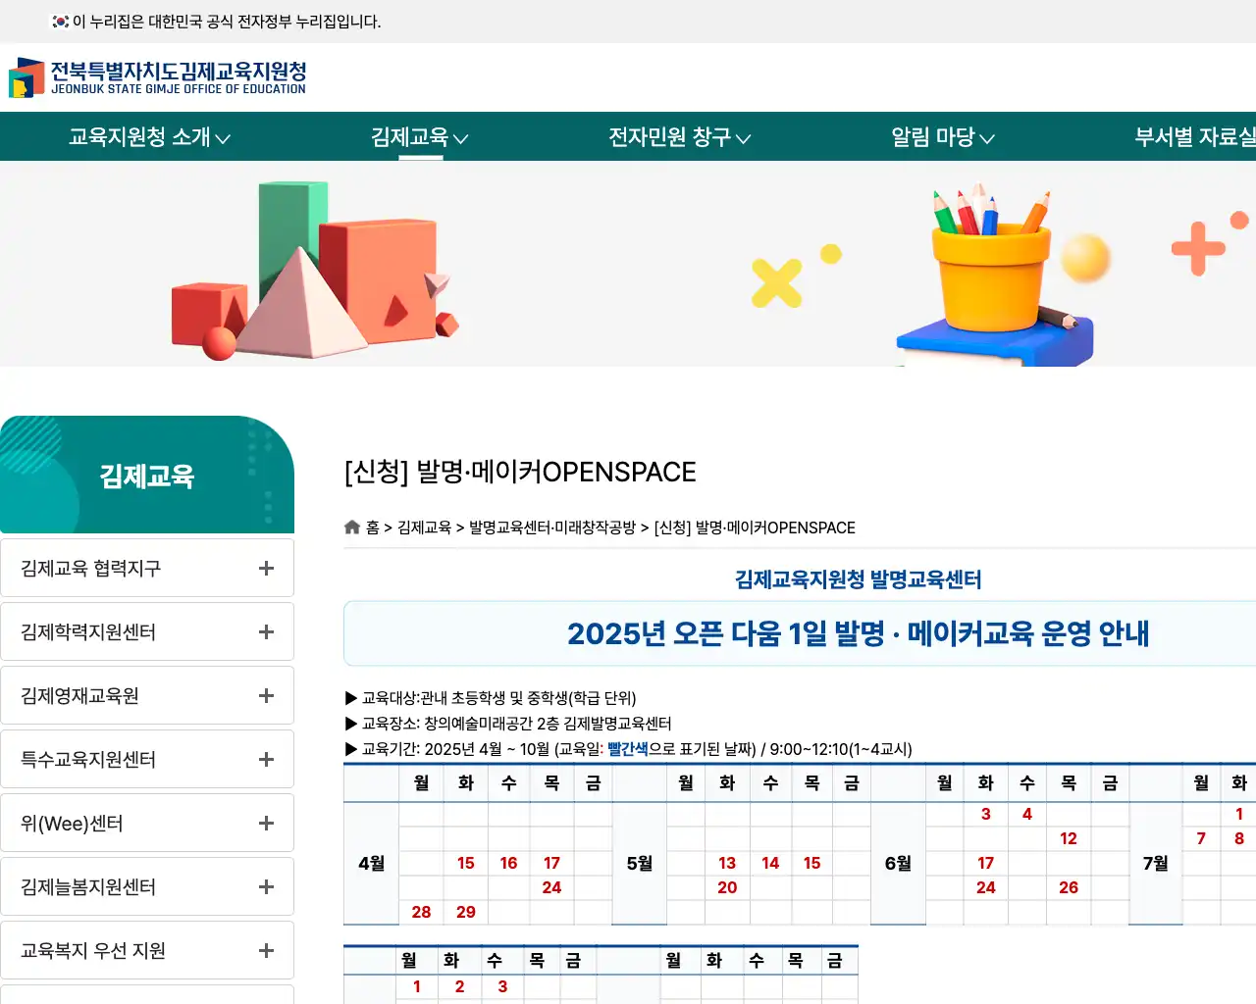Open the 알림 마당 top menu
The image size is (1256, 1004).
point(942,137)
